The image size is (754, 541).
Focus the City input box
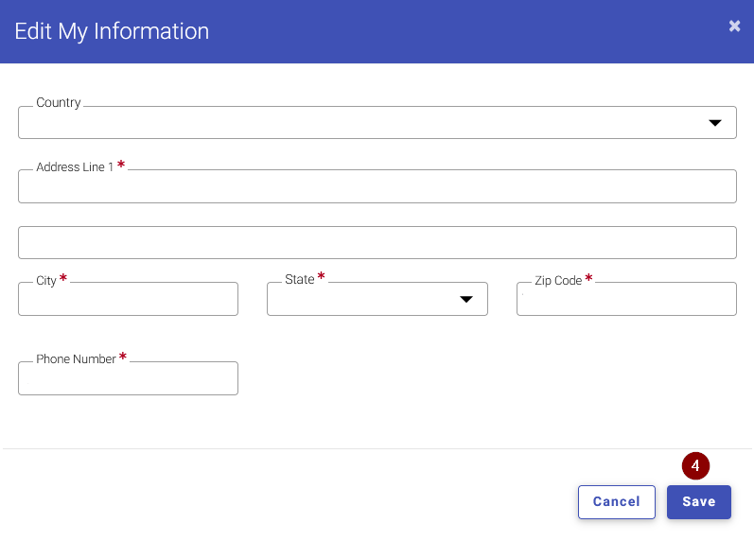[x=128, y=299]
